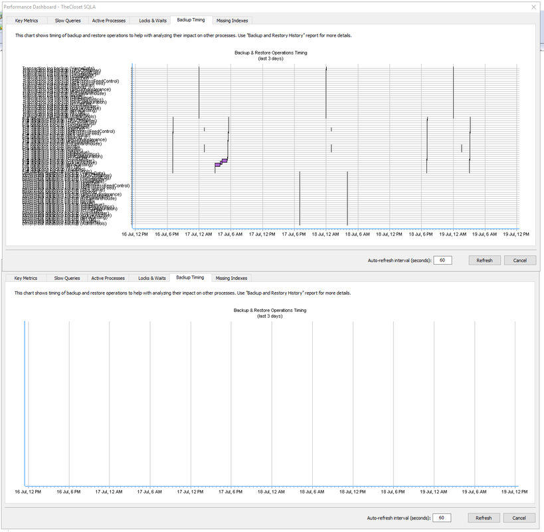Image resolution: width=544 pixels, height=532 pixels.
Task: Click Refresh button in upper dashboard
Action: click(x=484, y=261)
